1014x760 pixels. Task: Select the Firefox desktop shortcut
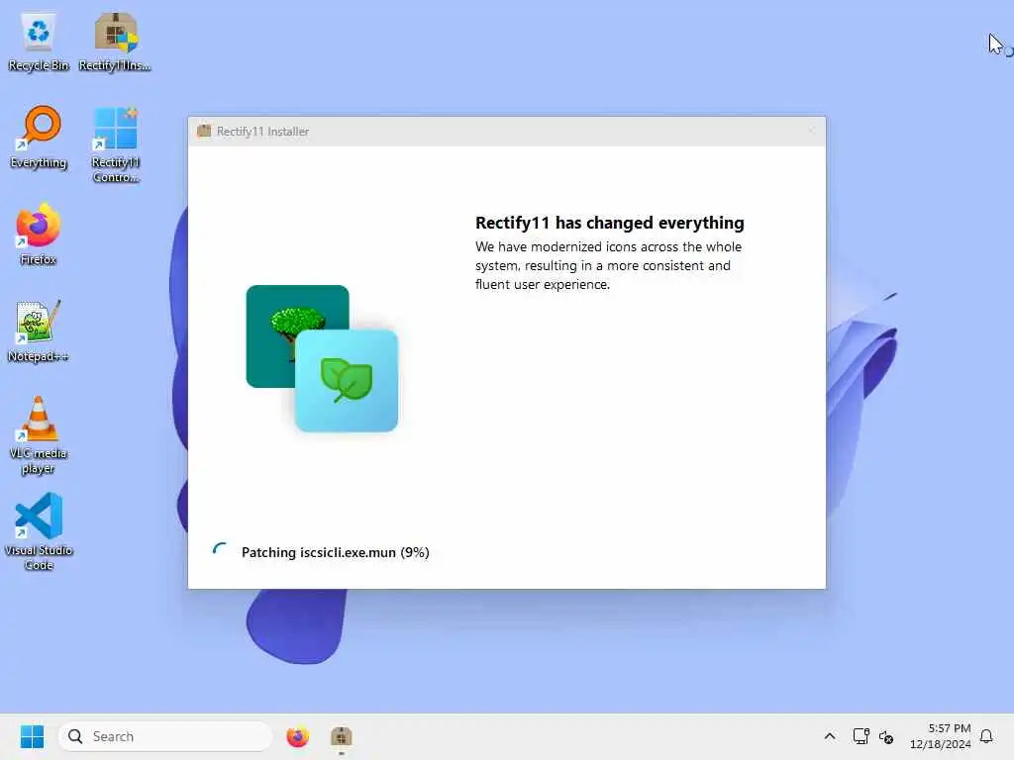pos(39,236)
